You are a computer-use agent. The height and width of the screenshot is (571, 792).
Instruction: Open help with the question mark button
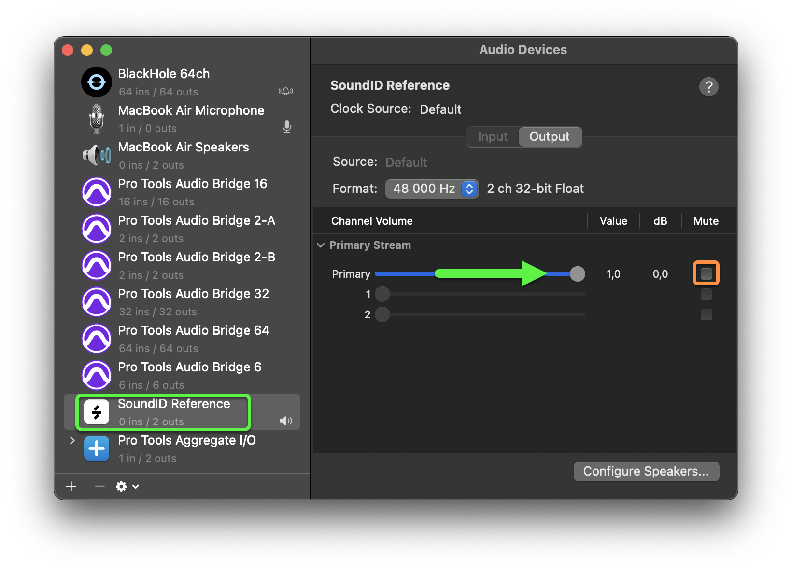point(709,87)
